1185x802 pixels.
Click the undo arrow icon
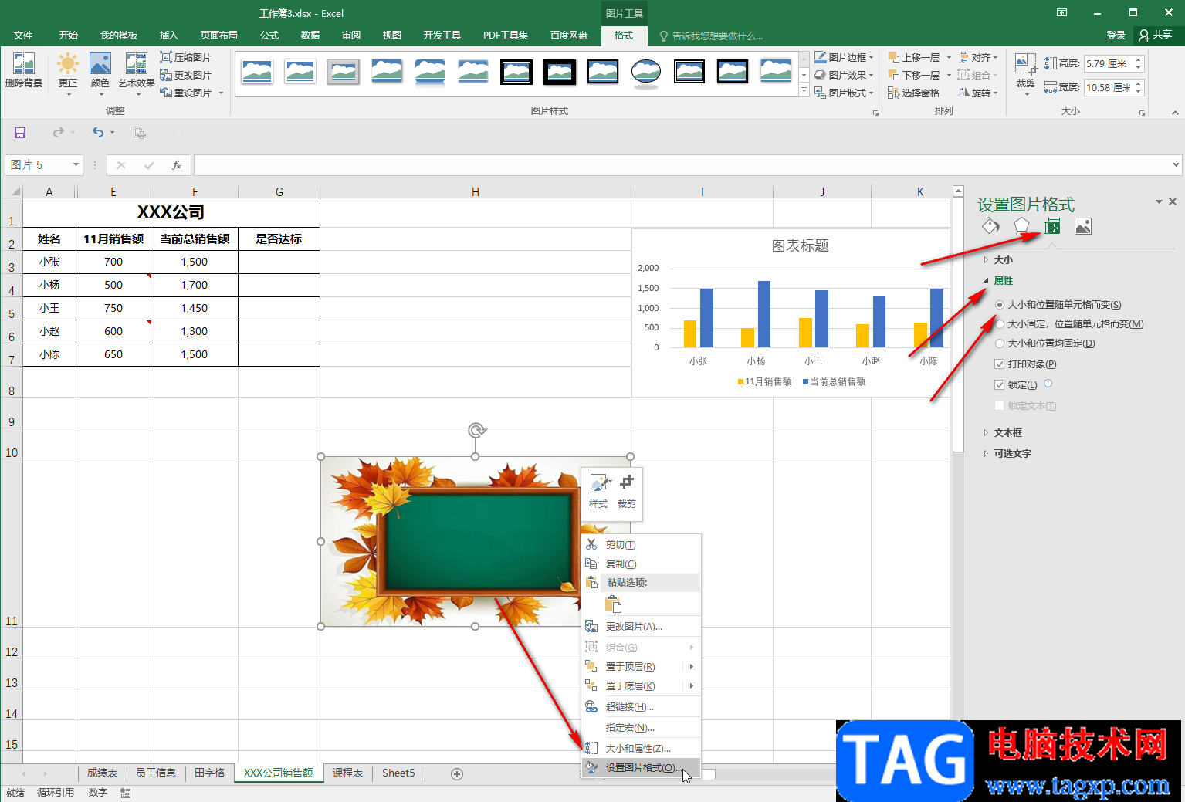[x=98, y=133]
